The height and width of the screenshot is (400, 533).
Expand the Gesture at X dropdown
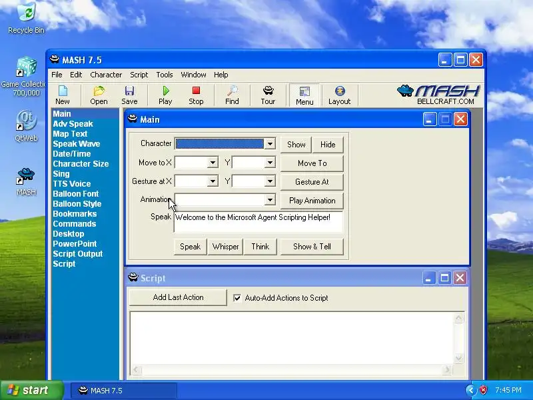pos(213,181)
